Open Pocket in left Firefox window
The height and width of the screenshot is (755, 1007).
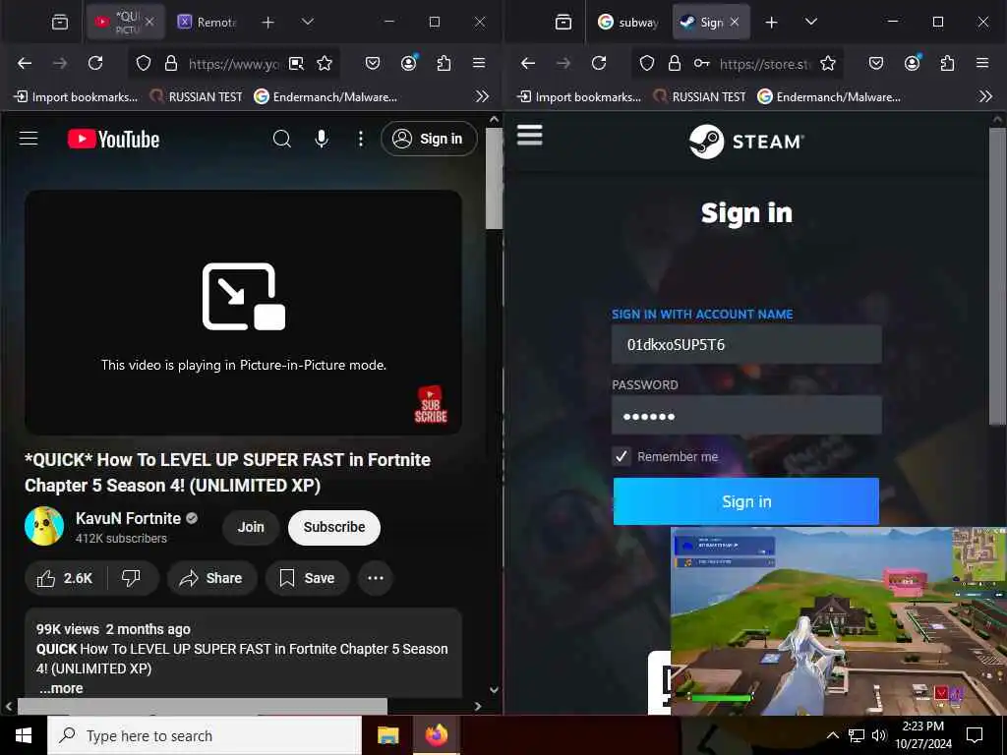(373, 63)
